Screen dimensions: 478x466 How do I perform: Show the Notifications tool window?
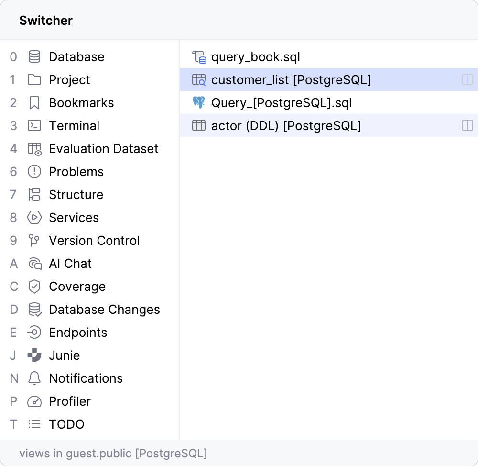[x=86, y=378]
